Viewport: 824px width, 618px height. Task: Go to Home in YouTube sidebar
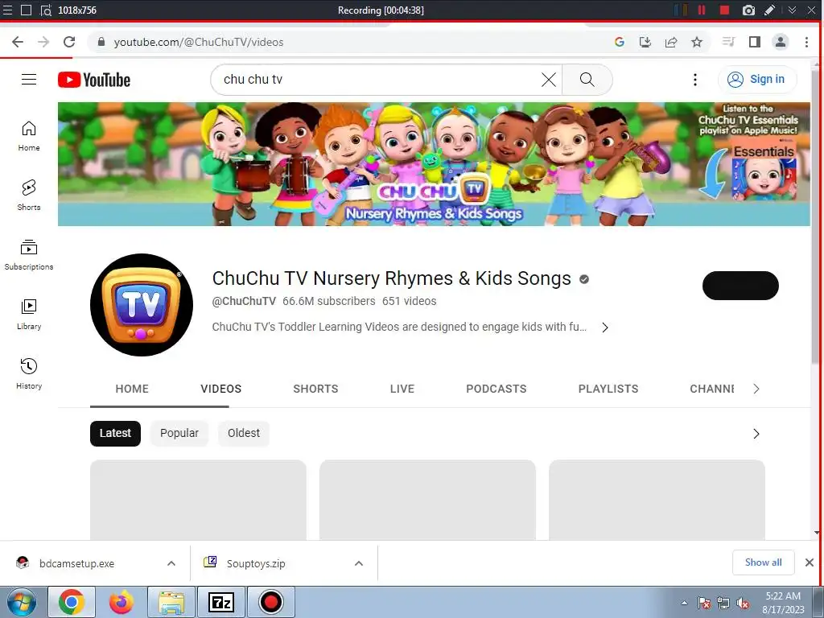coord(29,136)
